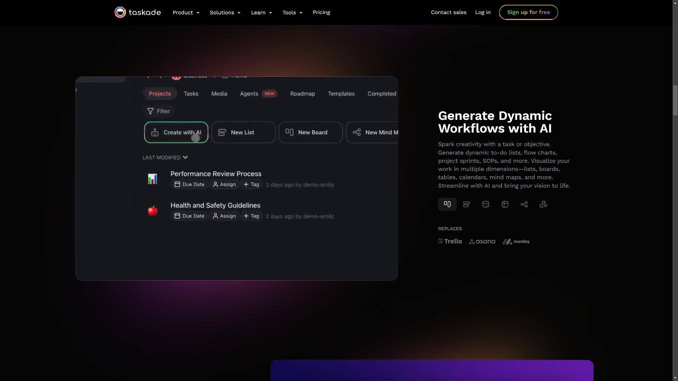Click the Trello logo under Replaces
The image size is (678, 381).
[450, 241]
